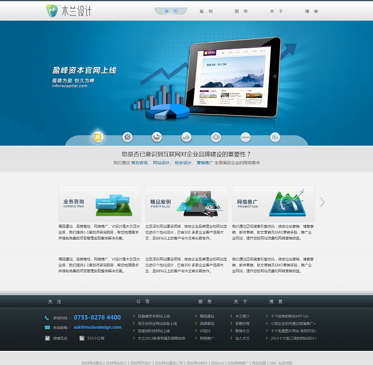373x365 pixels.
Task: Open footer 网络推广 service link
Action: point(207,338)
